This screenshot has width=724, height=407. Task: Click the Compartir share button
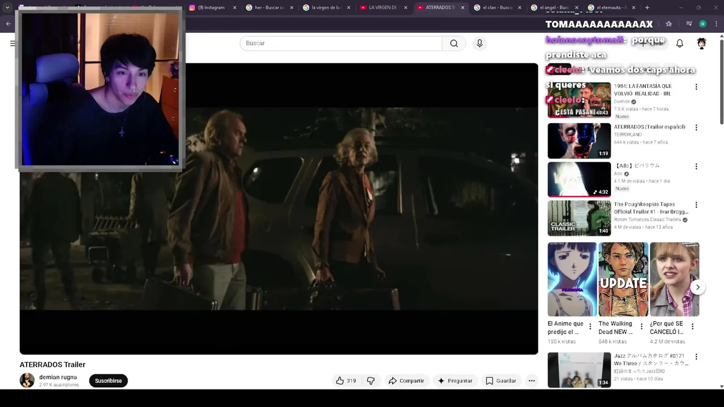[406, 381]
